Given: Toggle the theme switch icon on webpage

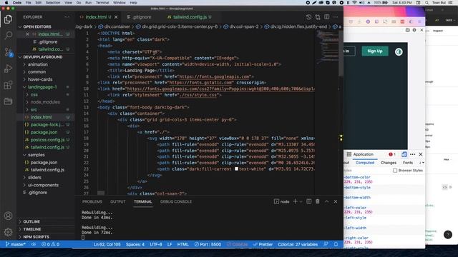Looking at the screenshot, I should [399, 52].
